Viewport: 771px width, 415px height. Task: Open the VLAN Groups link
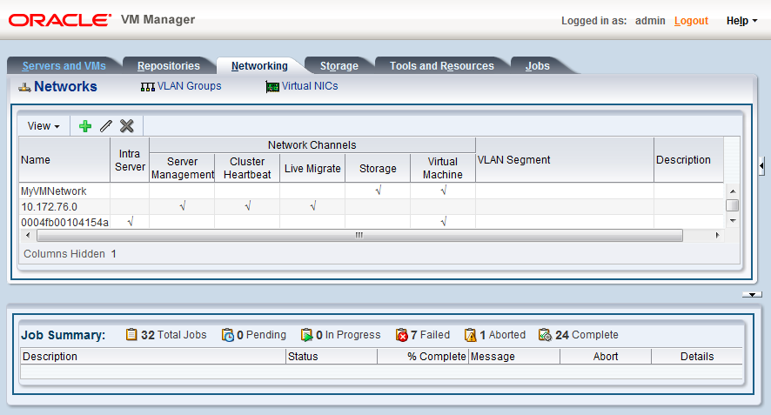tap(190, 86)
